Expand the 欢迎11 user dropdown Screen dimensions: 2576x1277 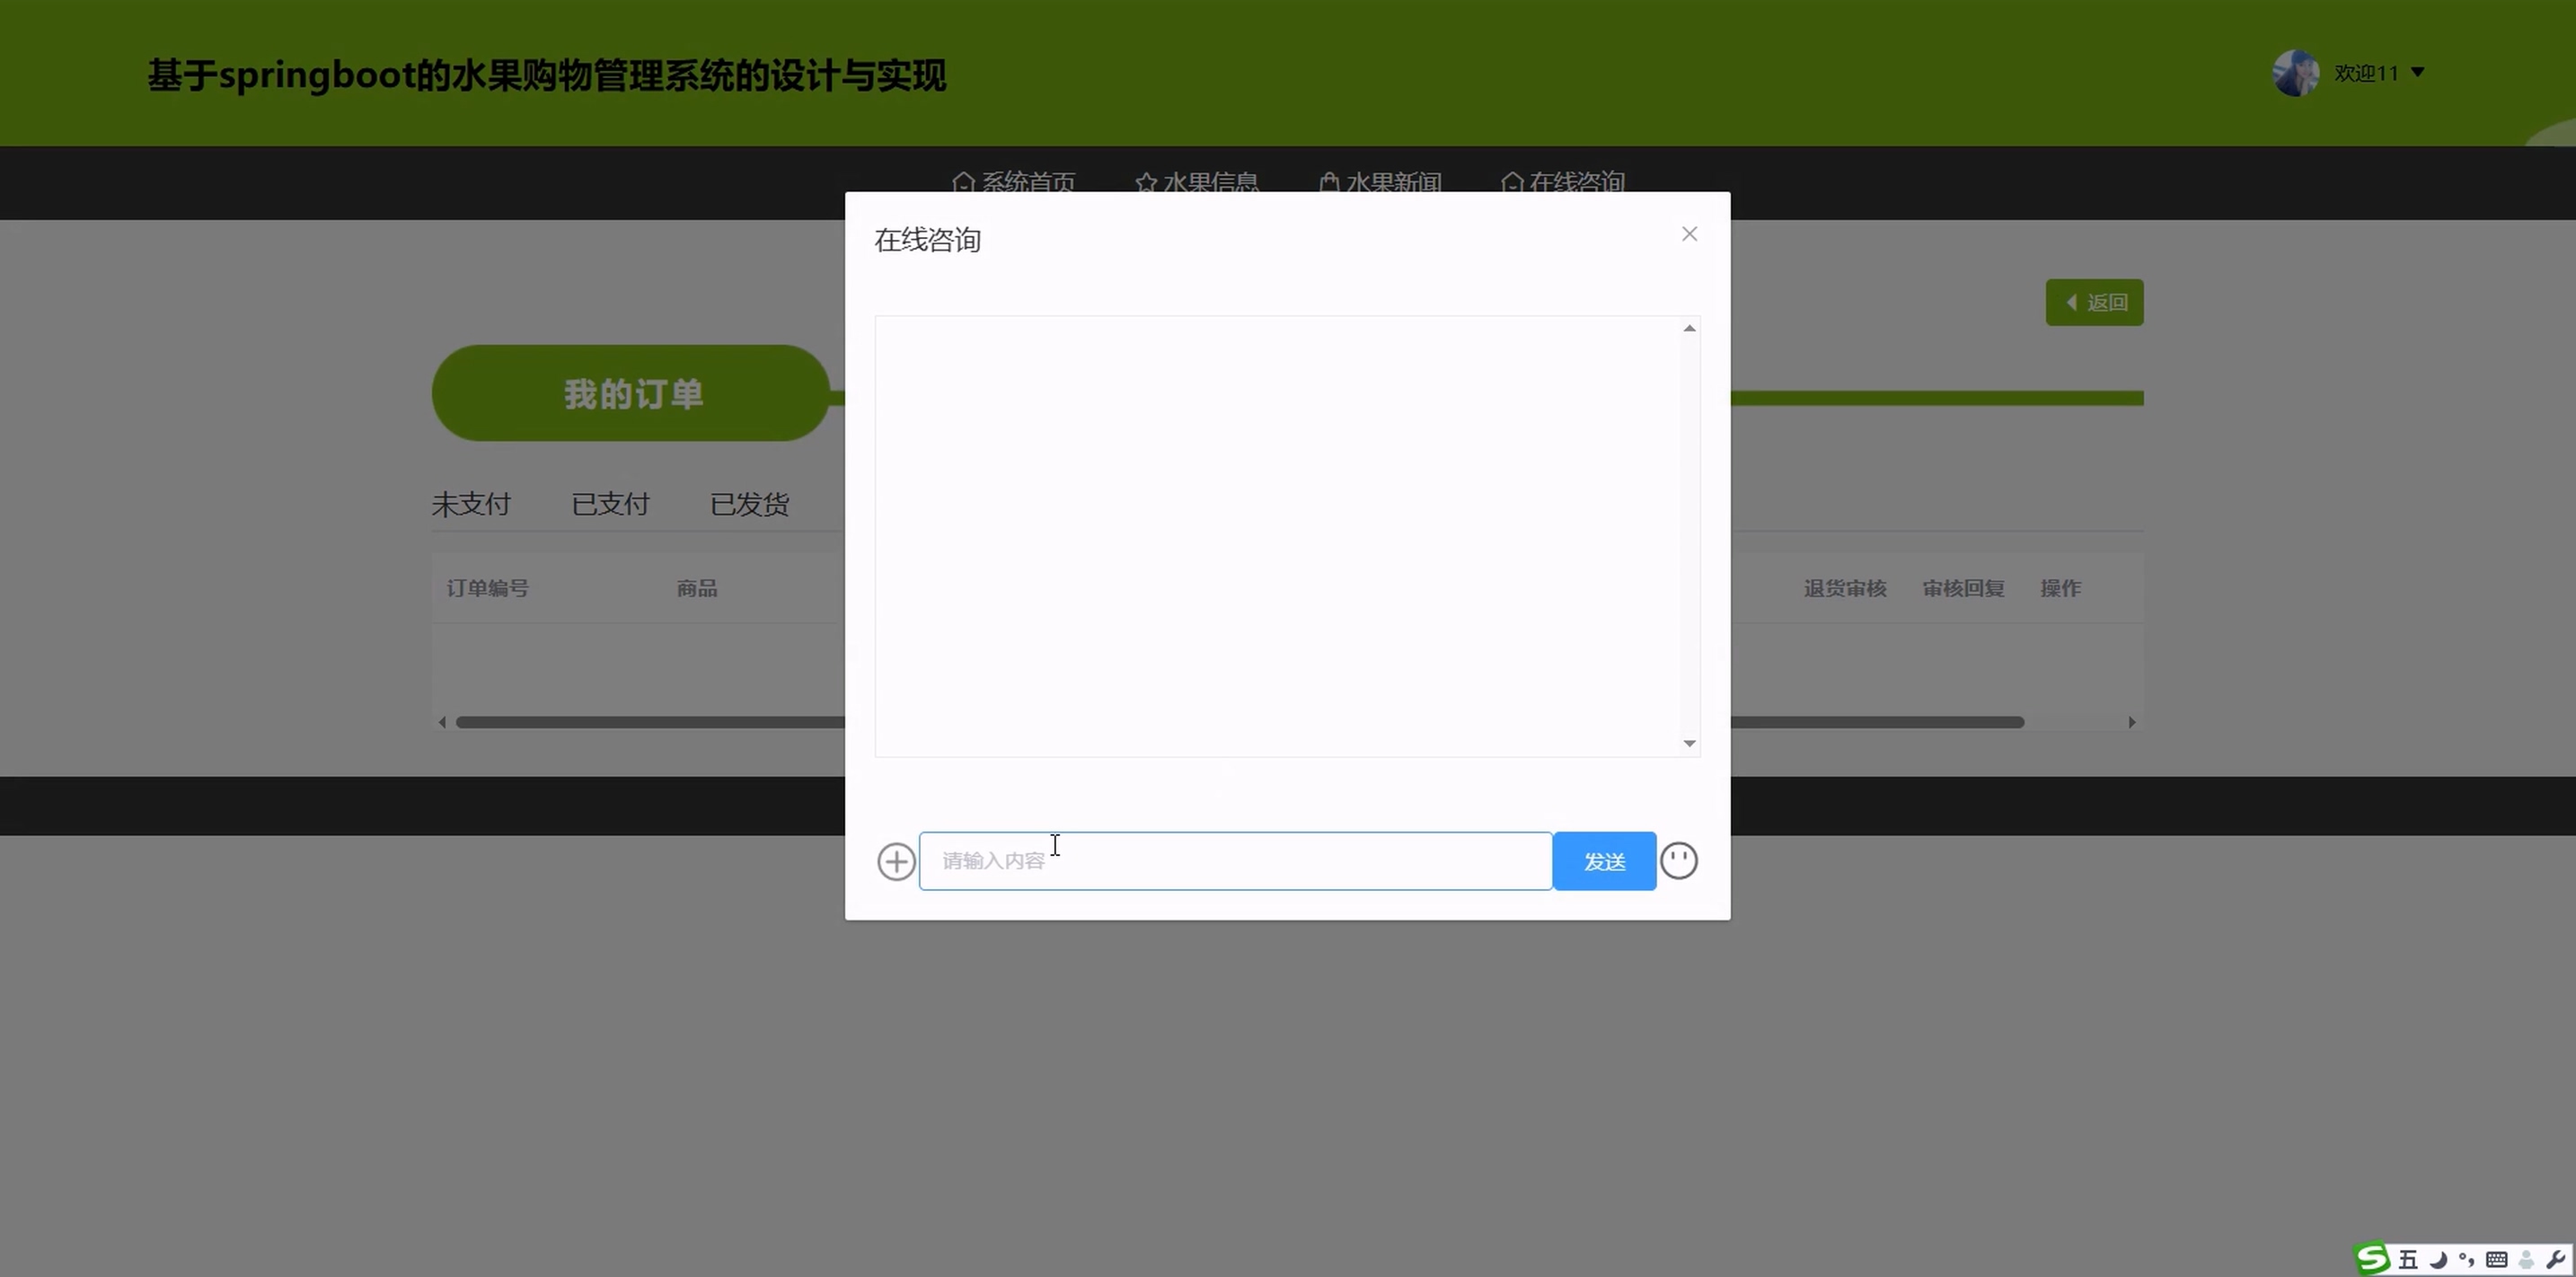pyautogui.click(x=2417, y=72)
